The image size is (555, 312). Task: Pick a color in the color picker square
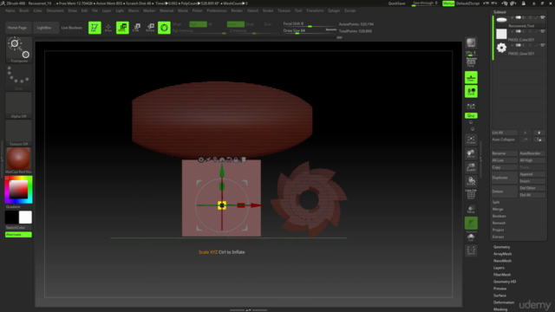pyautogui.click(x=18, y=189)
